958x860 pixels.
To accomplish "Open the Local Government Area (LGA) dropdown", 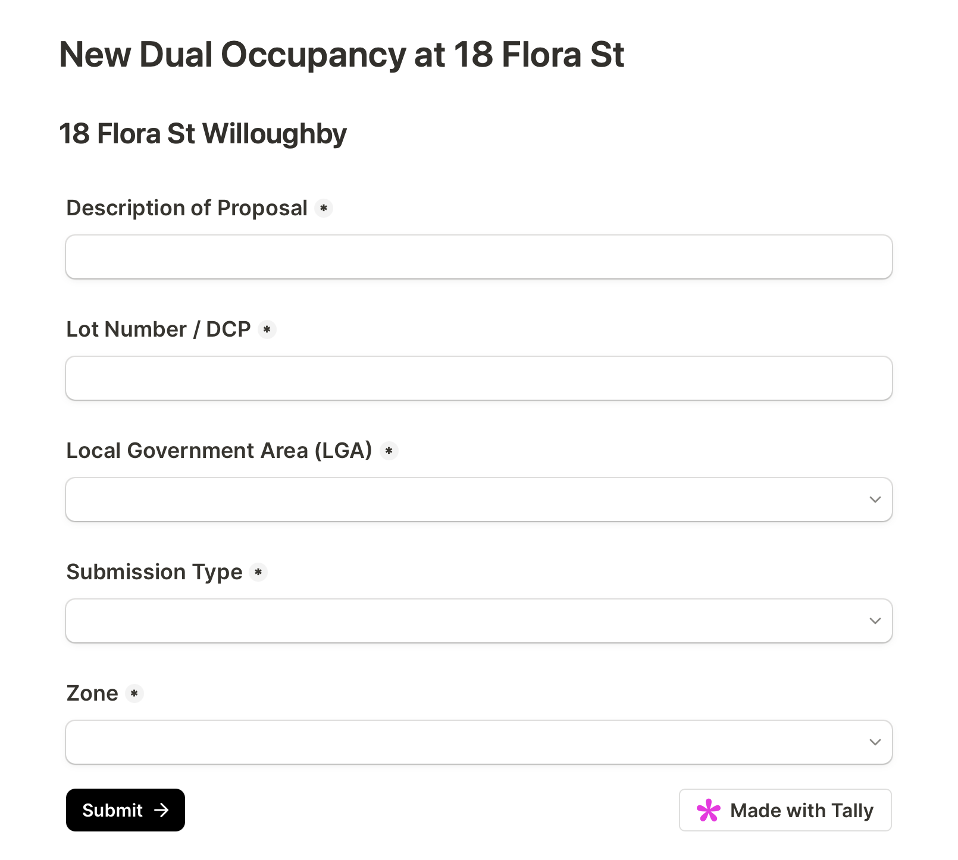I will point(464,500).
